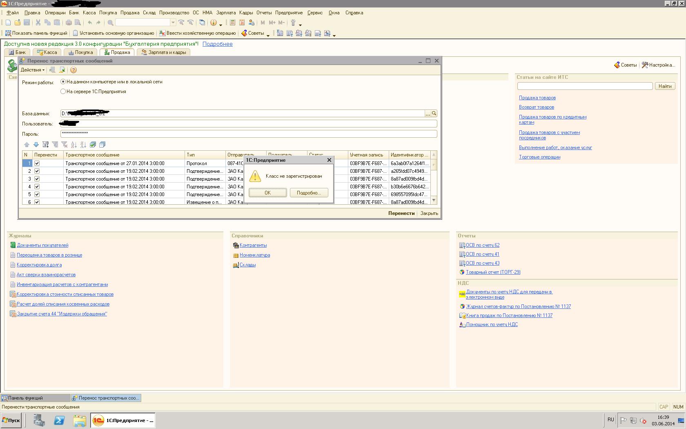Click OK in the error message box
The image size is (686, 429).
pos(268,193)
